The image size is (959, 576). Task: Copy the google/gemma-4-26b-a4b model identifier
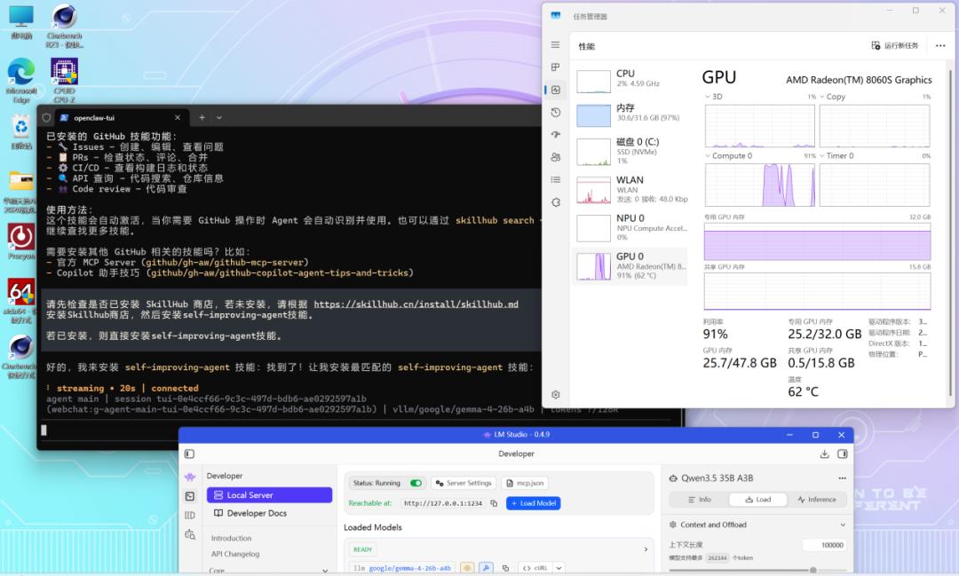(x=505, y=568)
